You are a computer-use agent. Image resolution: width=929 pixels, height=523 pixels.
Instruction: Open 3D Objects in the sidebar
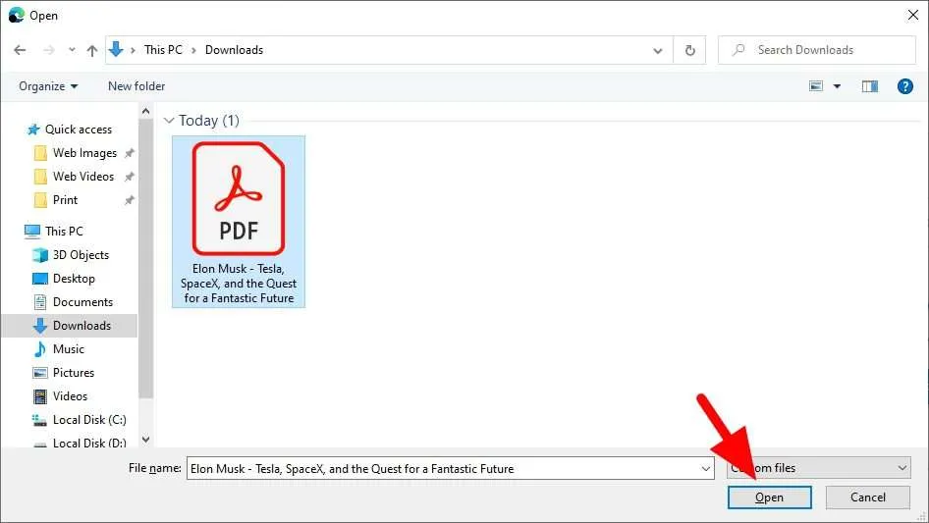tap(81, 255)
